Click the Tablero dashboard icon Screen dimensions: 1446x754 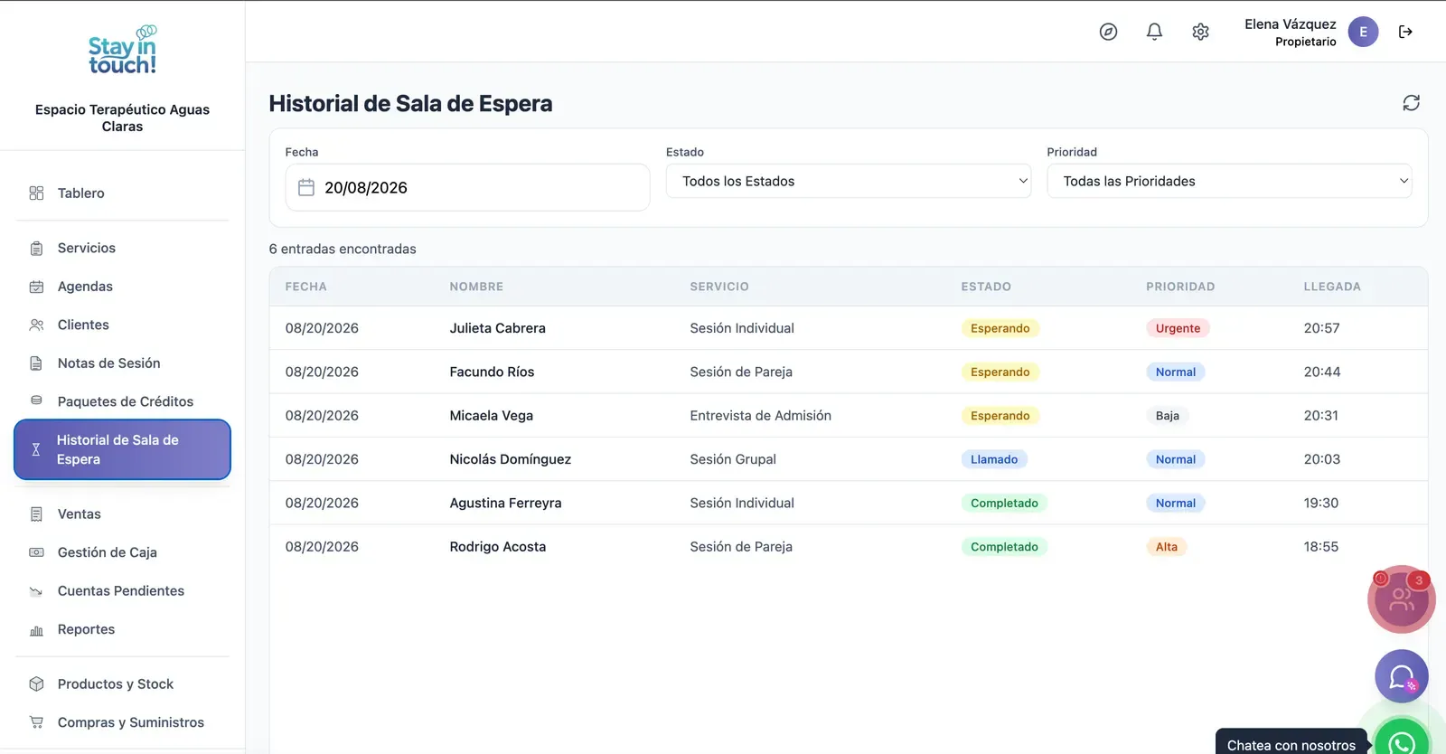point(36,193)
